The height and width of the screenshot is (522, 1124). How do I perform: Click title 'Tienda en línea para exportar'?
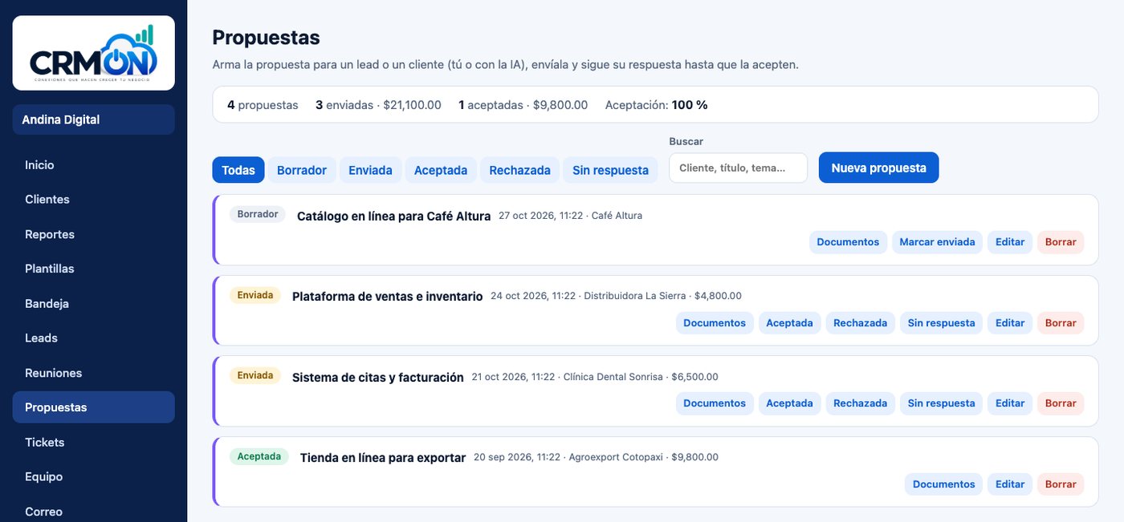[x=383, y=458]
